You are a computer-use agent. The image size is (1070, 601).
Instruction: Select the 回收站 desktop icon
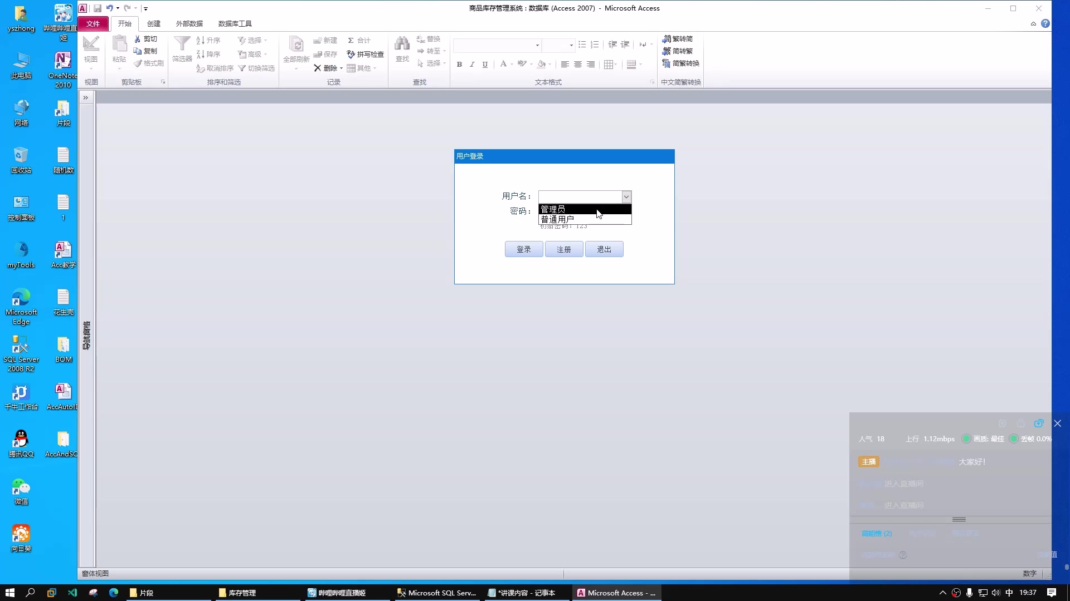pos(21,160)
